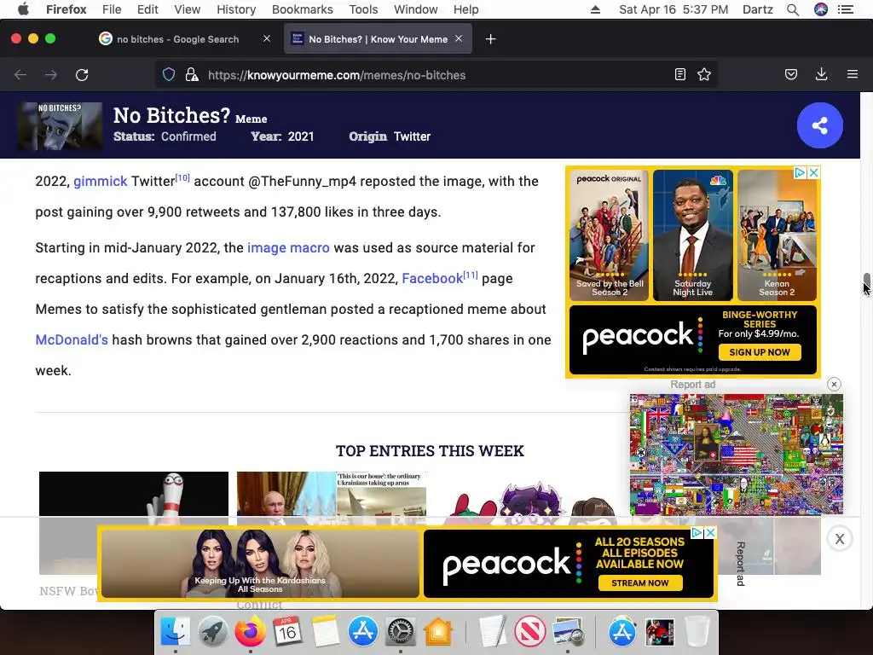The height and width of the screenshot is (655, 873).
Task: Open the View menu
Action: 187,9
